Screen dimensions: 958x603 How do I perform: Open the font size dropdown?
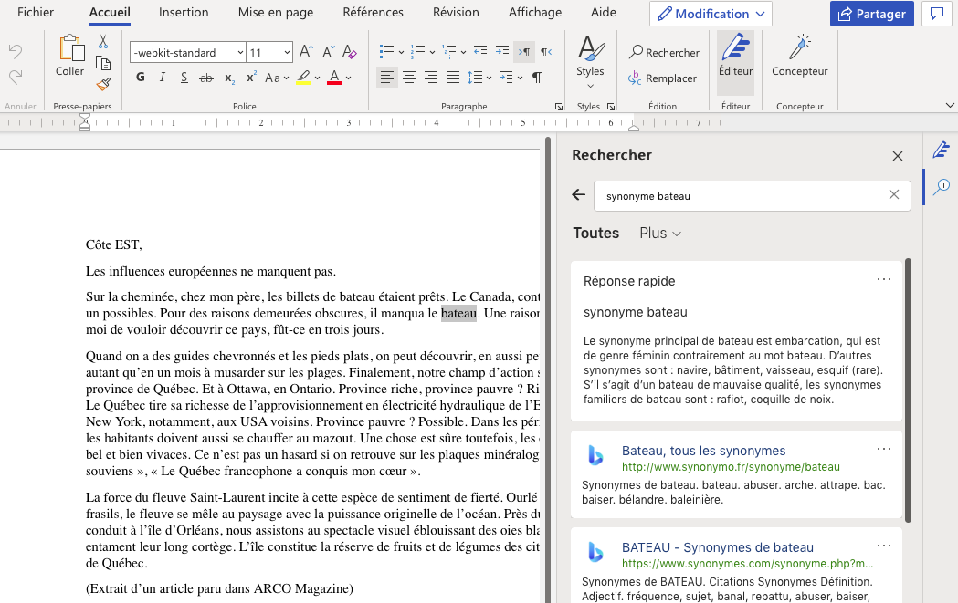[x=287, y=53]
